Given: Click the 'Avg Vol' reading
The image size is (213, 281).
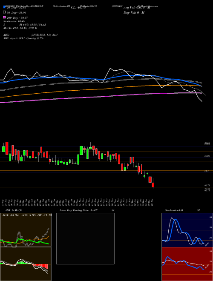Looking at the screenshot, I should coord(137,8).
